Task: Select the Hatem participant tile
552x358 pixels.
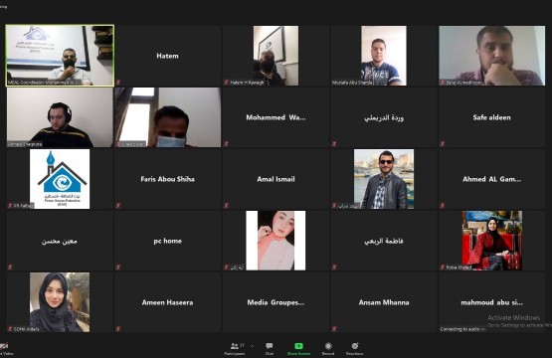Action: pos(167,56)
